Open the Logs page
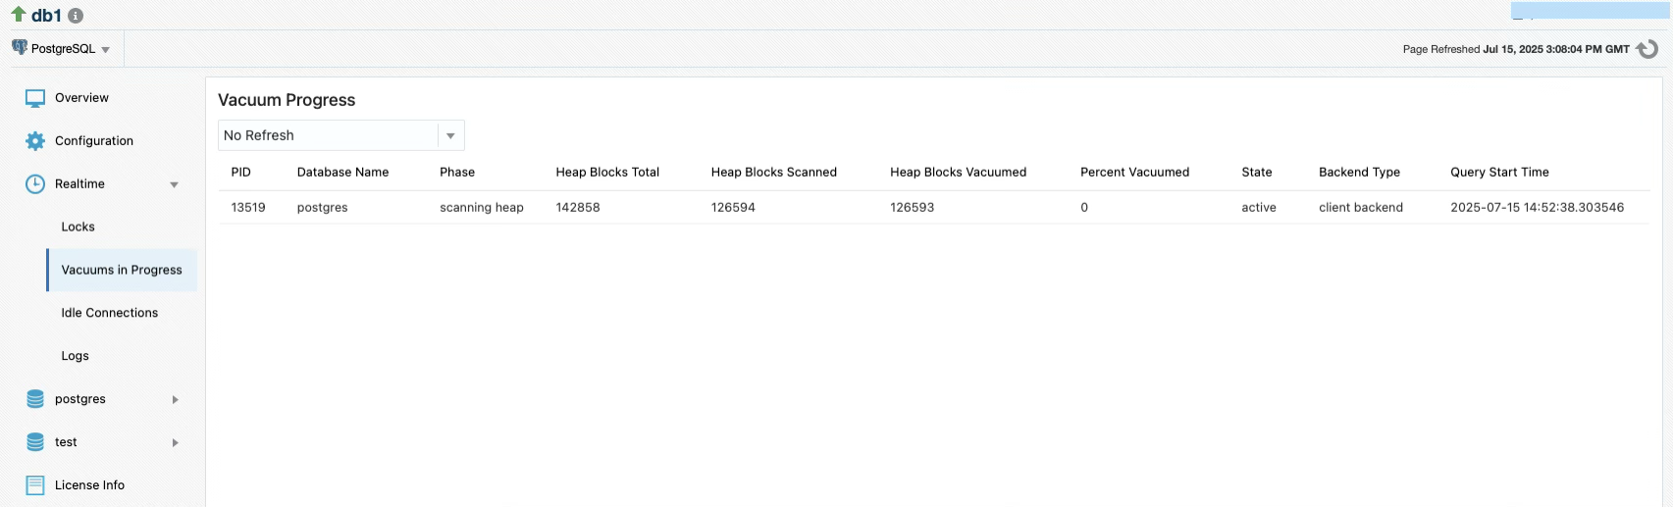 click(76, 356)
